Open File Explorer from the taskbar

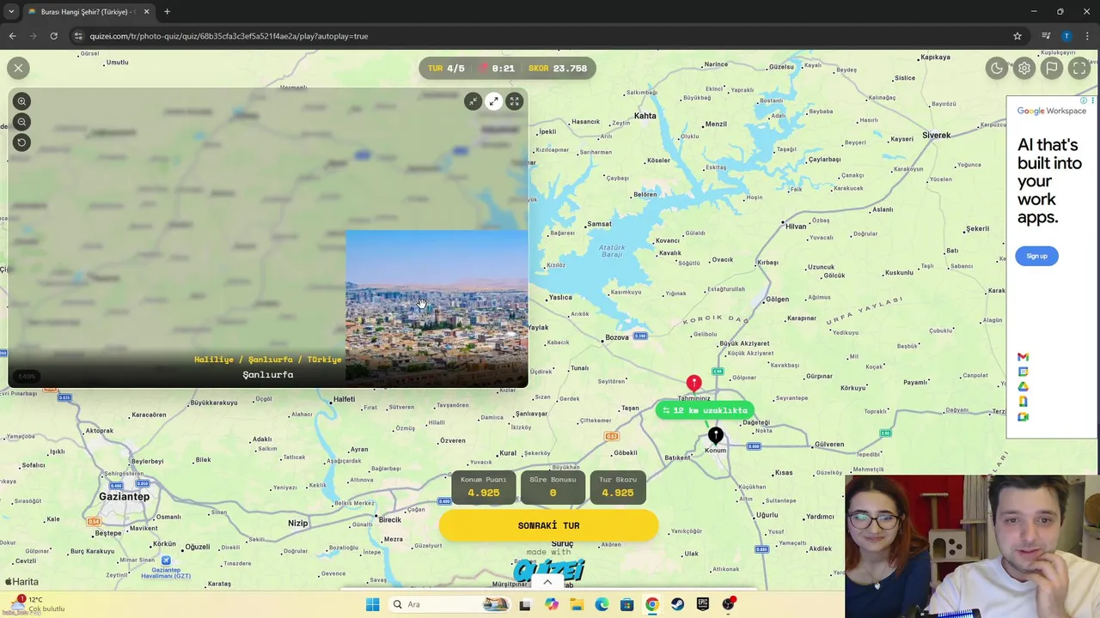[577, 604]
